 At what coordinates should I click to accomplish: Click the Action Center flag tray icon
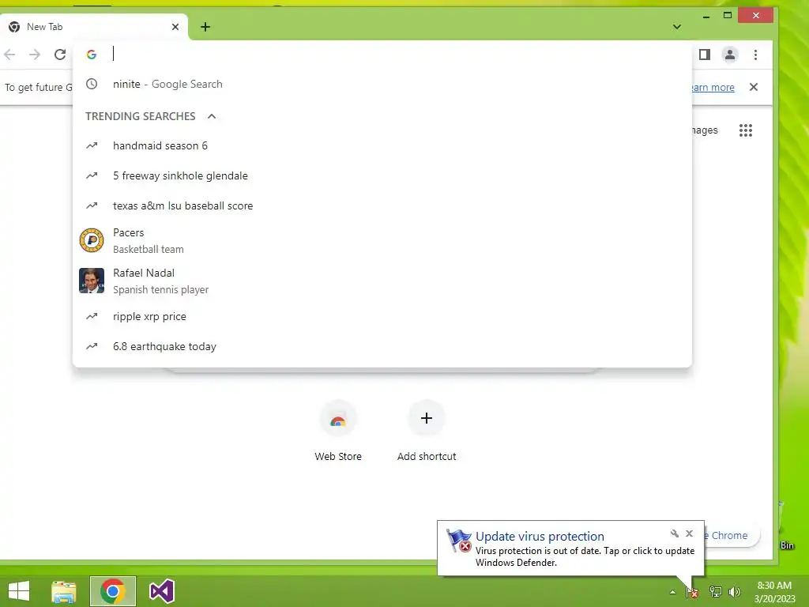(x=692, y=592)
